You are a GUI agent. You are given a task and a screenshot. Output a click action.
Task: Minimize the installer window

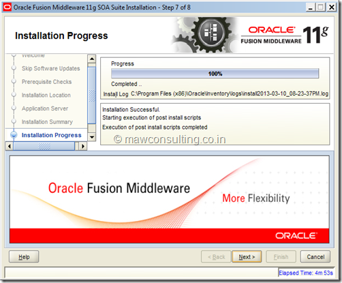tap(310, 8)
